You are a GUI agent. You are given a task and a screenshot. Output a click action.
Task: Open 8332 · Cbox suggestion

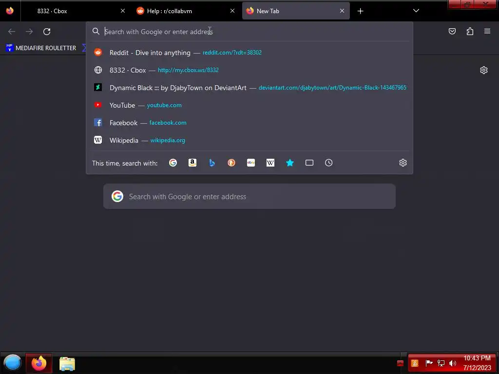point(249,70)
